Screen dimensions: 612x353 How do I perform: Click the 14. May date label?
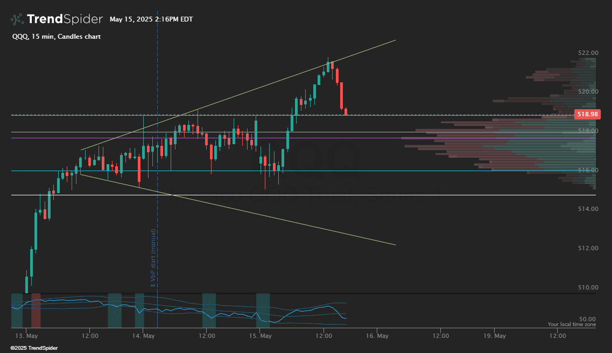(x=143, y=336)
